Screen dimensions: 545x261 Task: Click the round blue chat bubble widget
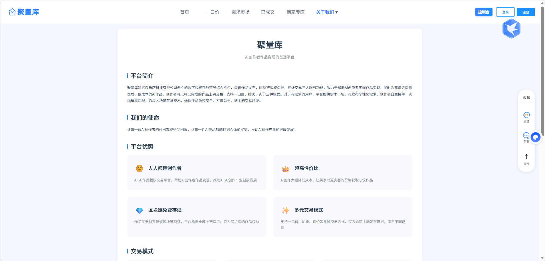point(536,137)
